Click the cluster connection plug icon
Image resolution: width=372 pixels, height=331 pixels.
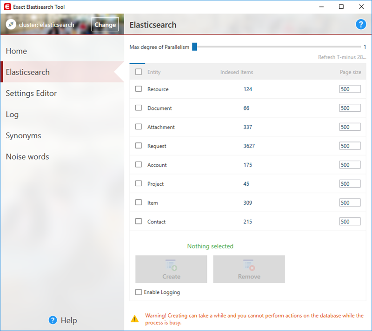(x=11, y=25)
